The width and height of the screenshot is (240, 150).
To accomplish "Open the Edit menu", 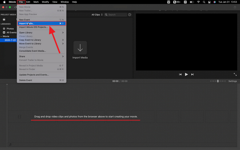I will 28,2.
